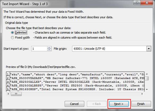Click preview vertical scrollbar down arrow

[147, 90]
